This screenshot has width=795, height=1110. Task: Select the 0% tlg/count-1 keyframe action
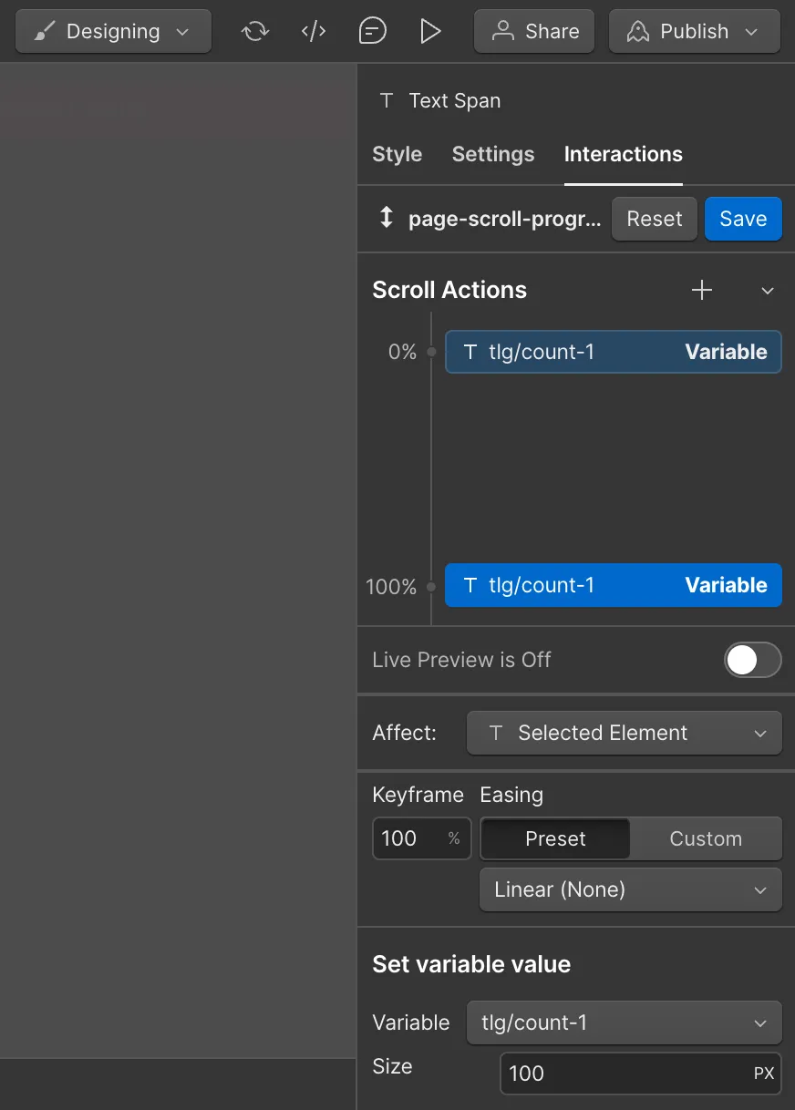613,352
